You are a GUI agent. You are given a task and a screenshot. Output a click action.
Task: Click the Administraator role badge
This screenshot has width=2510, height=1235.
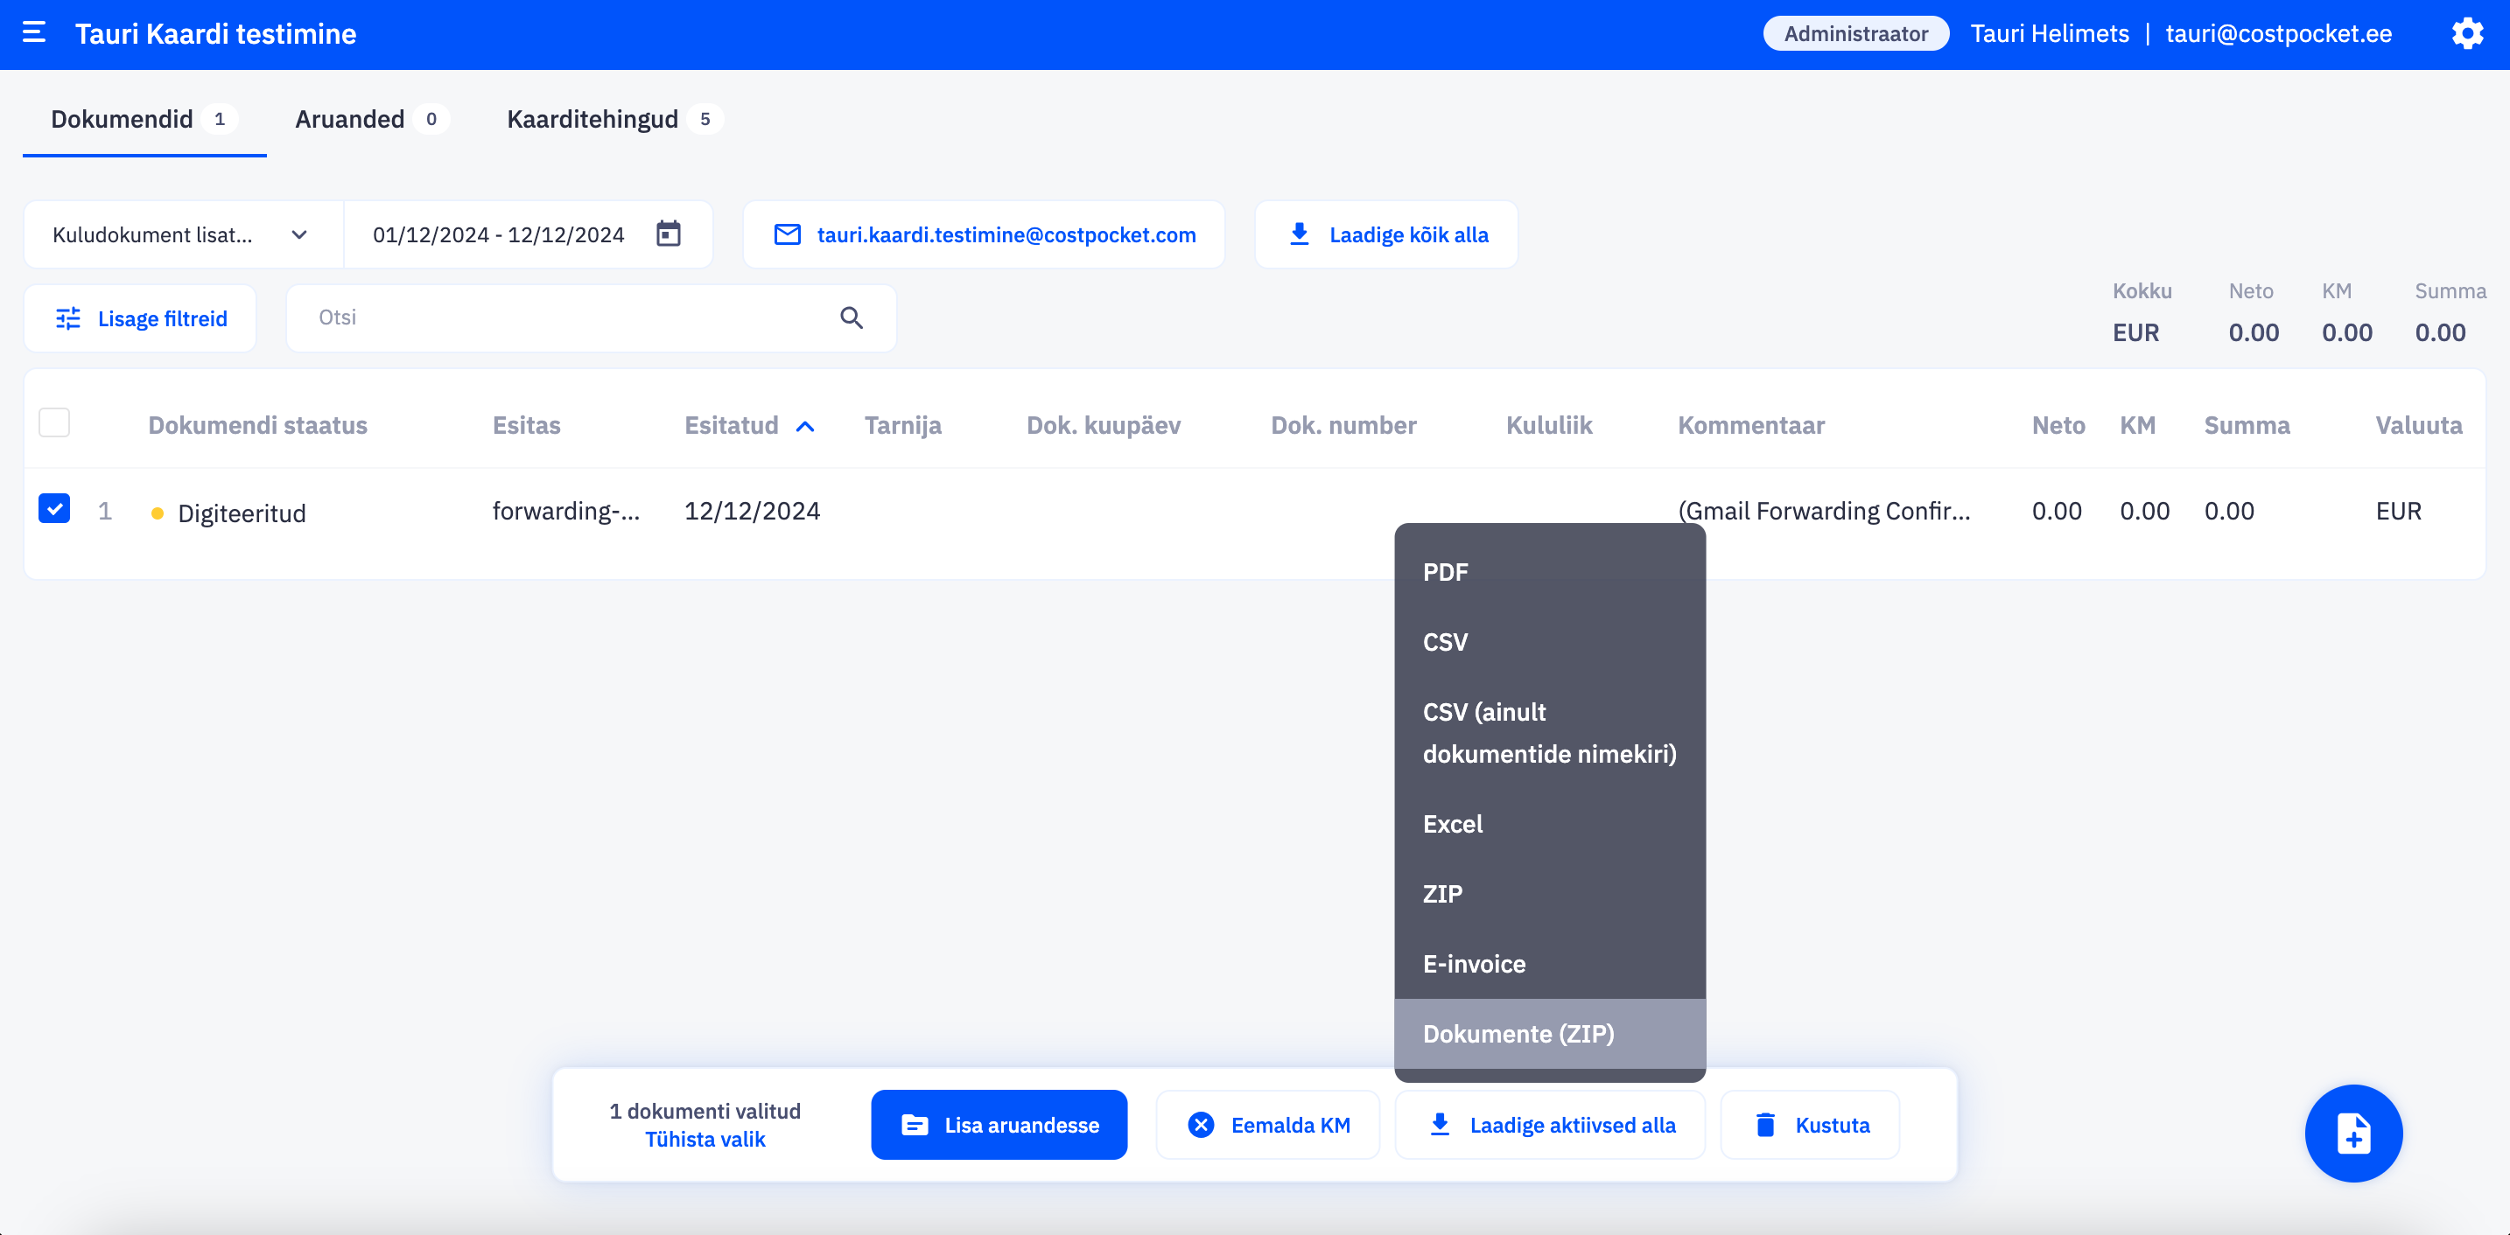(x=1855, y=34)
